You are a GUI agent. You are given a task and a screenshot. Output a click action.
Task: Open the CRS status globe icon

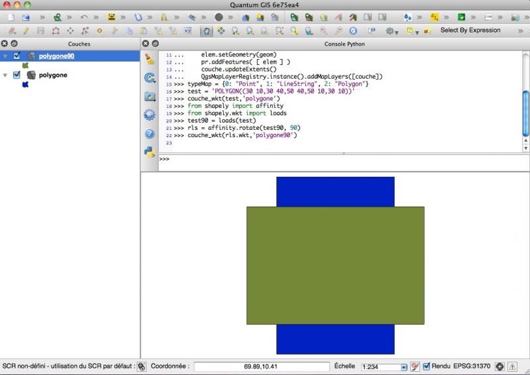[500, 366]
